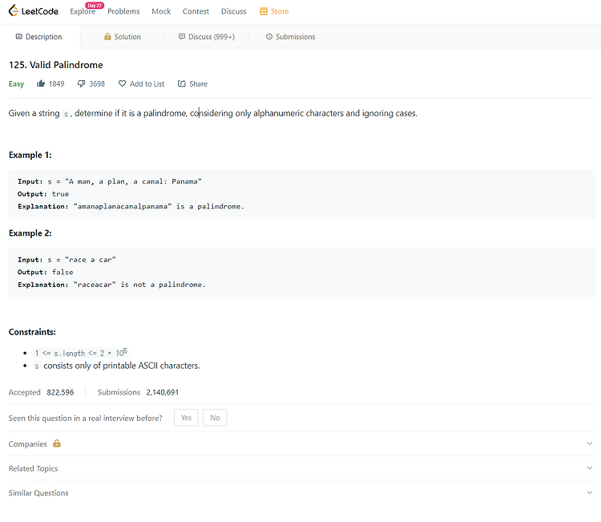Viewport: 601px width, 522px height.
Task: Click the Companies label
Action: (27, 443)
